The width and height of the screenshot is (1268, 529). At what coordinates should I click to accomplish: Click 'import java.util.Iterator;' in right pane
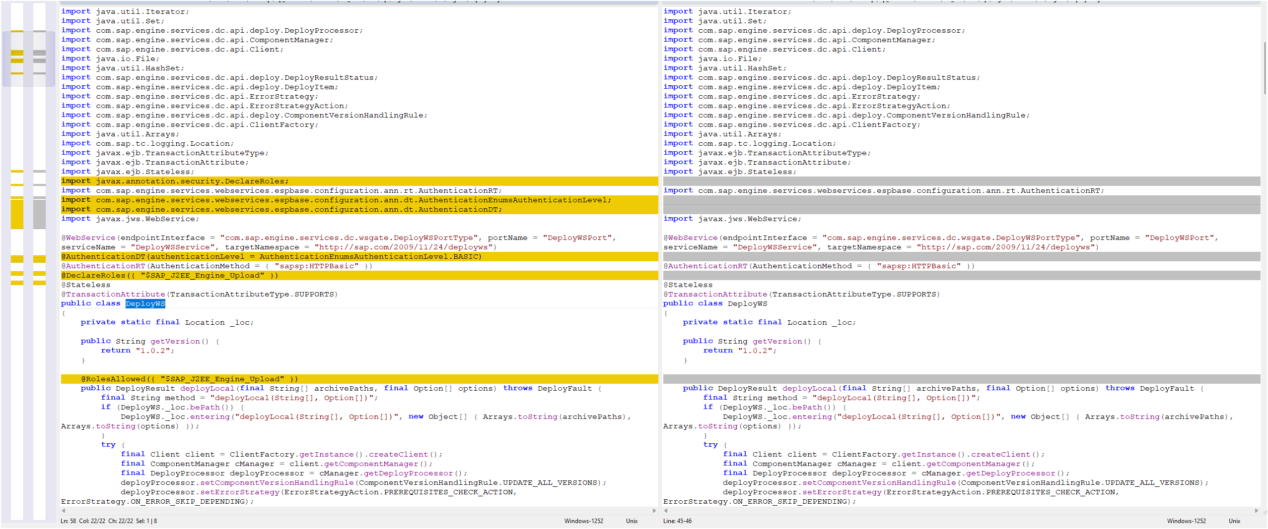tap(727, 11)
